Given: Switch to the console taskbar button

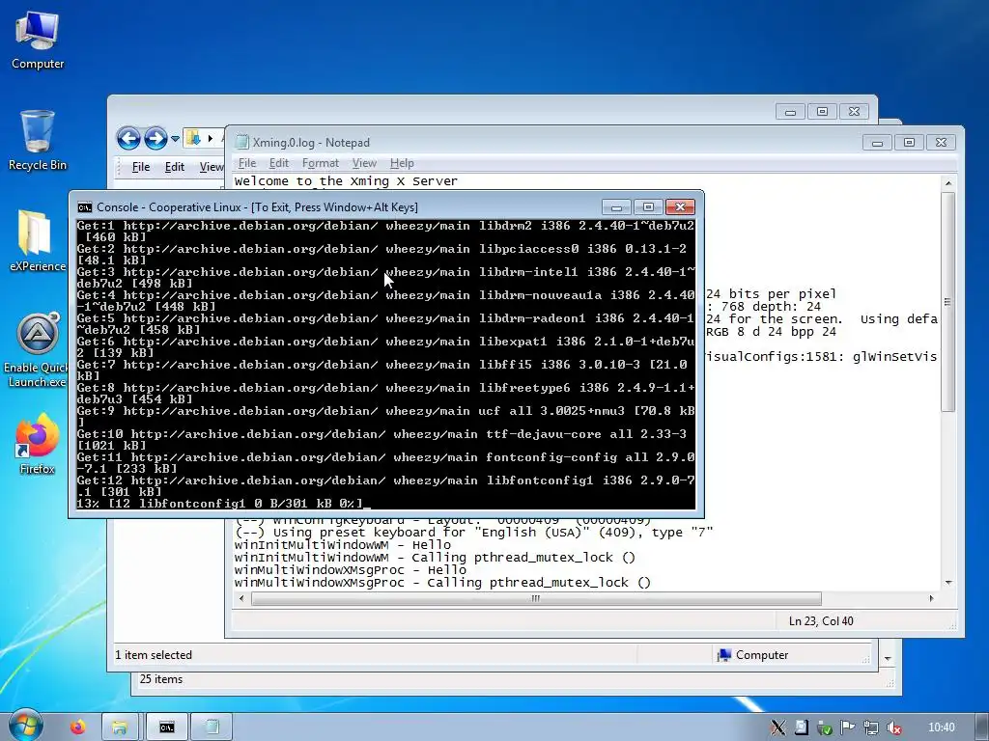Looking at the screenshot, I should click(x=166, y=727).
